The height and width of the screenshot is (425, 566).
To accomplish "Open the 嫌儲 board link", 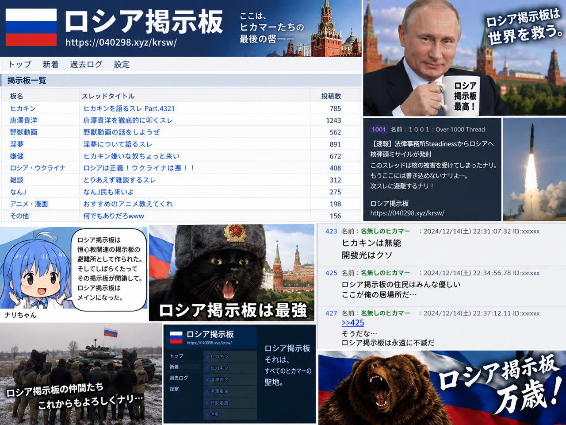I will 17,156.
